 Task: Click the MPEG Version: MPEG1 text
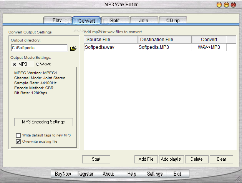pyautogui.click(x=35, y=73)
